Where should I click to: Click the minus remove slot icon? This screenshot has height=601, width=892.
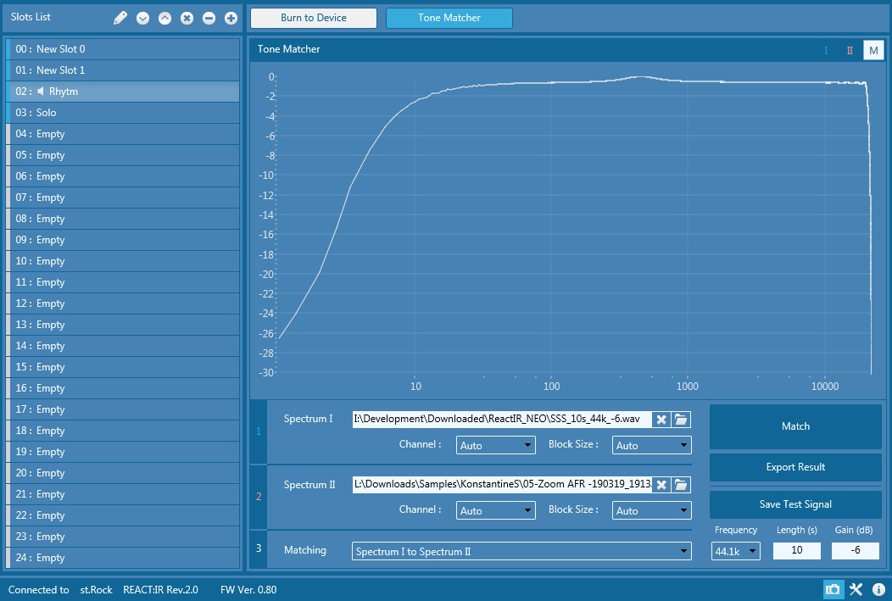click(x=209, y=18)
